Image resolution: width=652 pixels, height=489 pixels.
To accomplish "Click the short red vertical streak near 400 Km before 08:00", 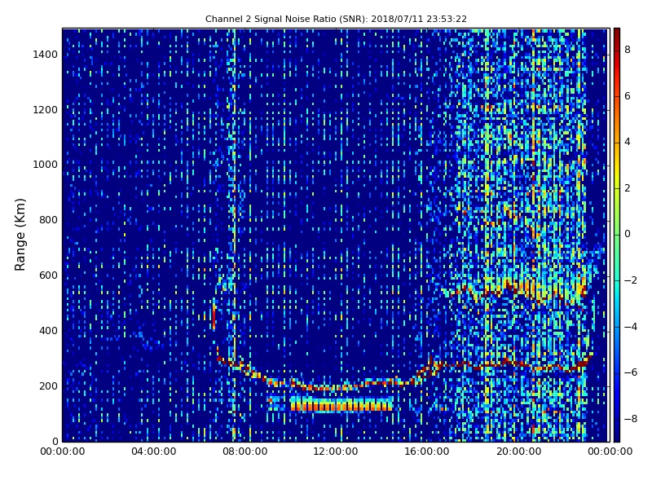I will tap(214, 318).
